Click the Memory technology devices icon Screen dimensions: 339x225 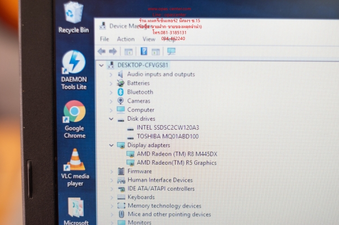(121, 206)
